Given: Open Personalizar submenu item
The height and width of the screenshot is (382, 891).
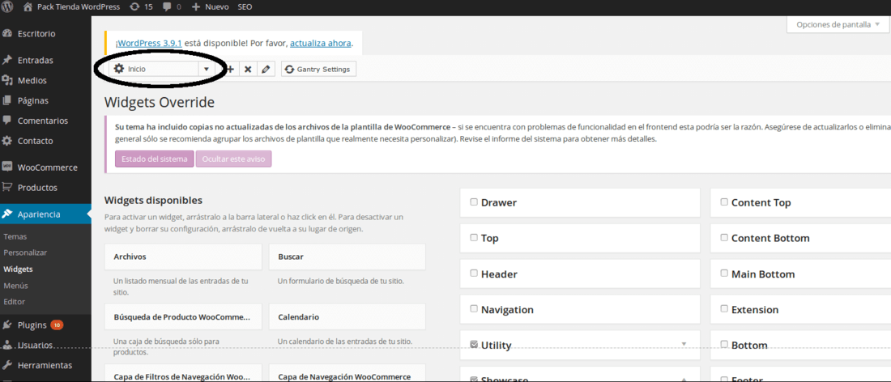Looking at the screenshot, I should point(25,252).
